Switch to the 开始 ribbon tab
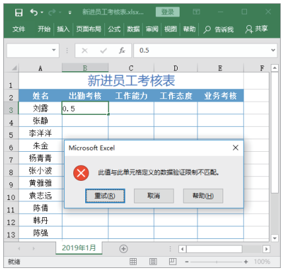This screenshot has height=270, width=284. 44,29
